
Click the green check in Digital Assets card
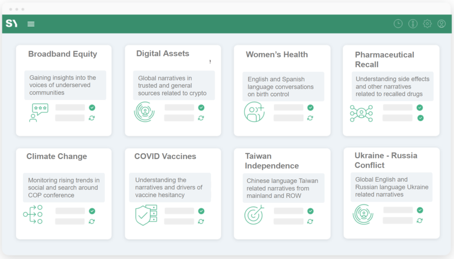[201, 108]
